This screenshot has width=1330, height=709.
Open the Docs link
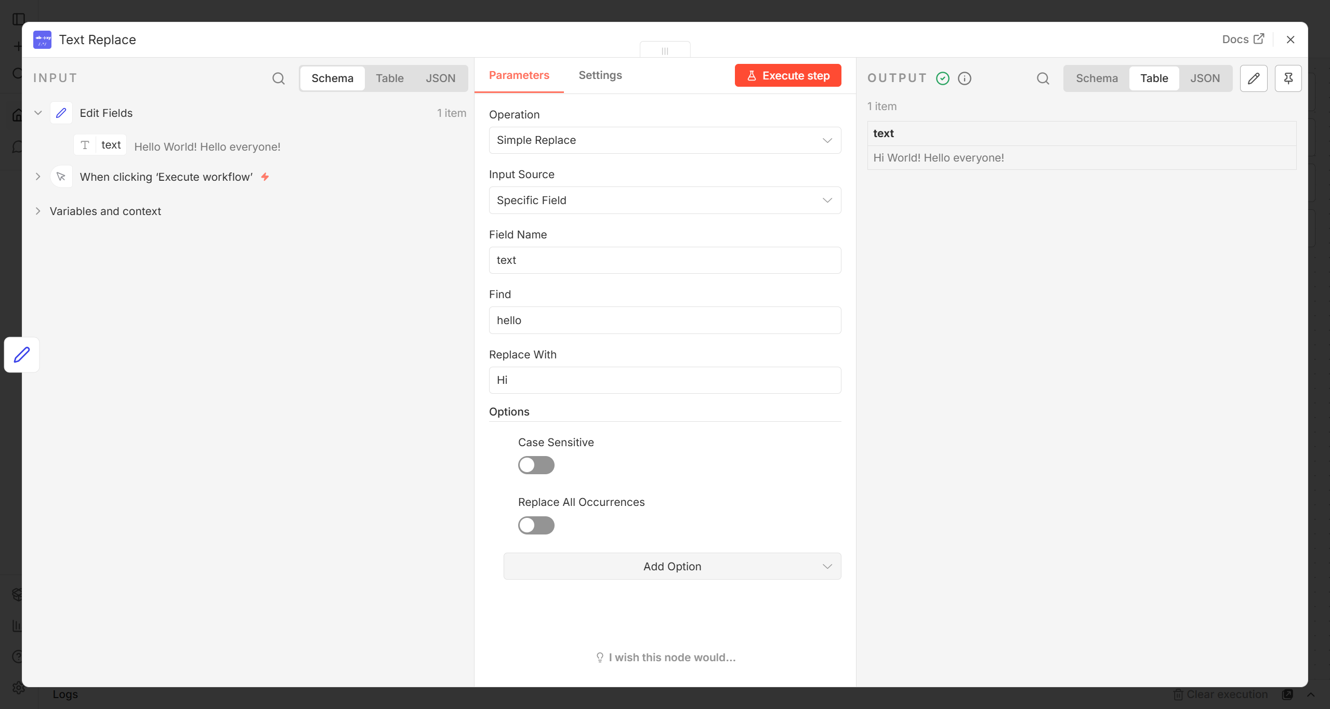click(x=1243, y=39)
